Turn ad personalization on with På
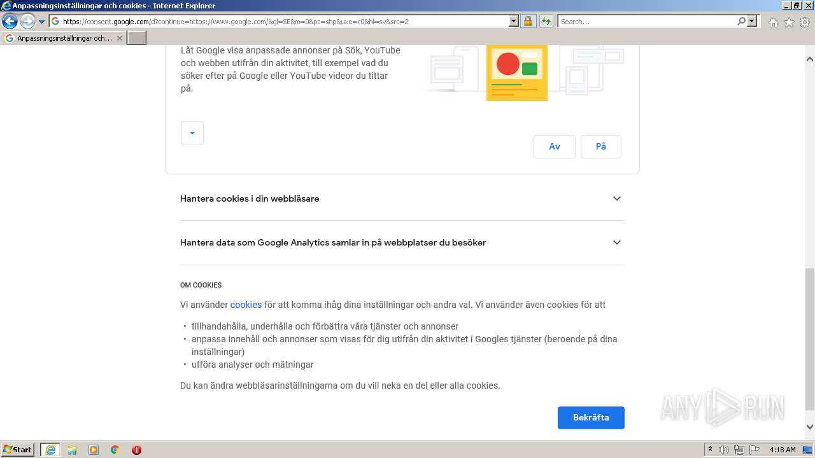 tap(601, 146)
